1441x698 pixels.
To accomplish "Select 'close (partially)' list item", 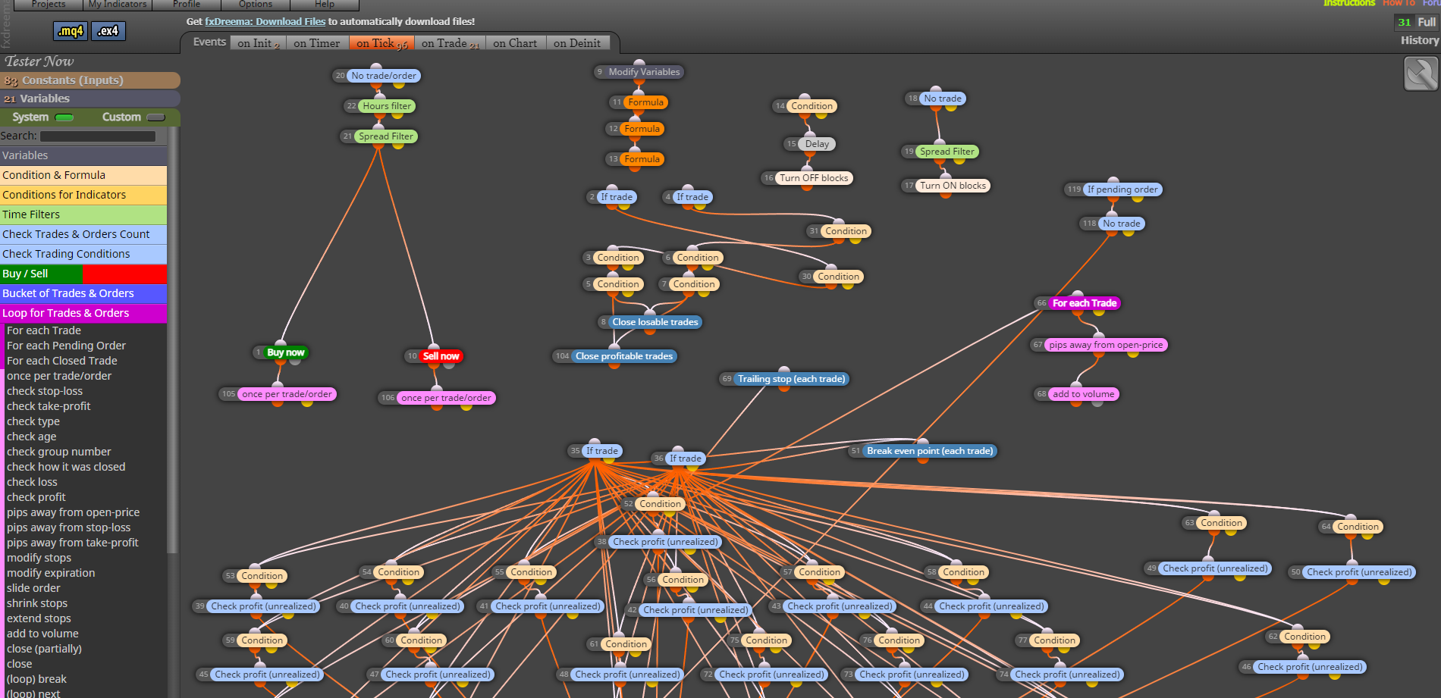I will click(44, 649).
